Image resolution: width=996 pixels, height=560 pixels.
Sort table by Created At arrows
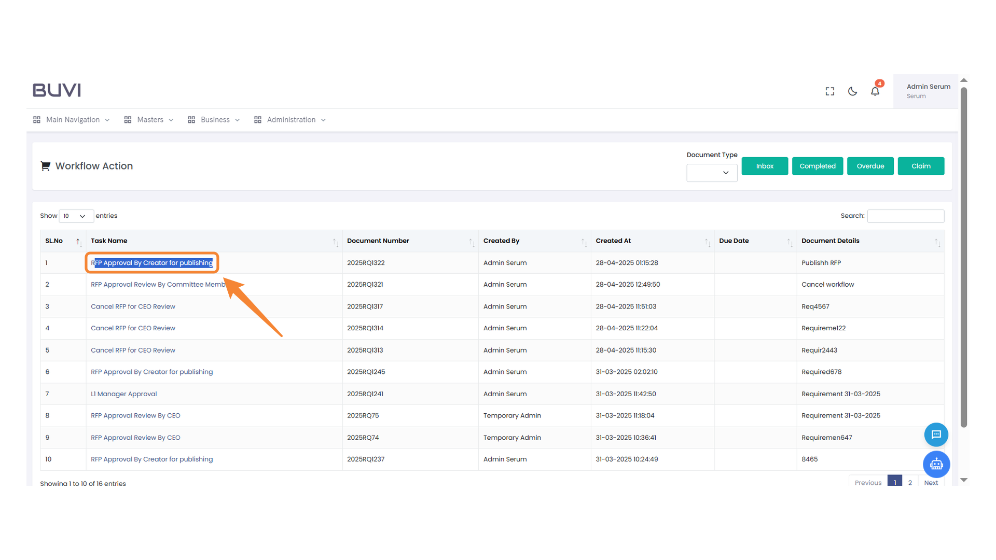707,242
